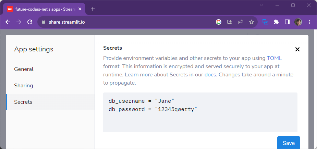Image resolution: width=317 pixels, height=149 pixels.
Task: Toggle the browser side panel icon
Action: [x=287, y=22]
